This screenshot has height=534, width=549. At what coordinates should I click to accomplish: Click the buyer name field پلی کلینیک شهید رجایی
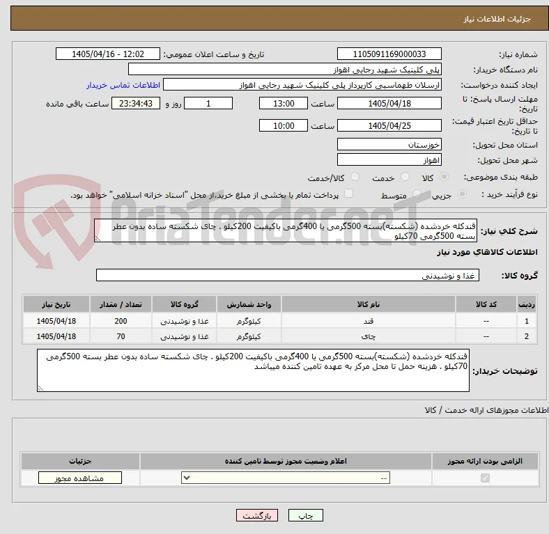[x=285, y=70]
